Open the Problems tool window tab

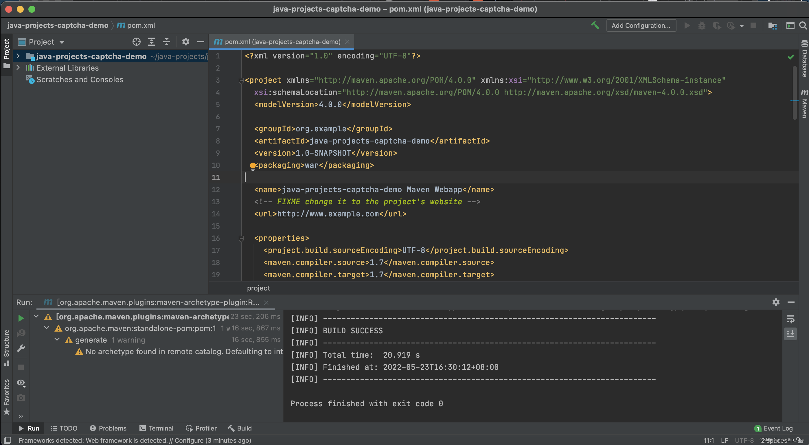(108, 428)
